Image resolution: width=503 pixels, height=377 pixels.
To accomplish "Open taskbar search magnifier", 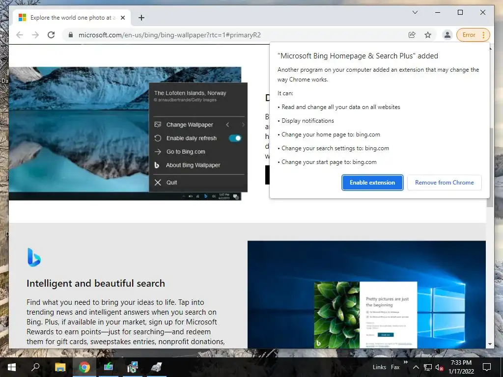I will pyautogui.click(x=35, y=367).
